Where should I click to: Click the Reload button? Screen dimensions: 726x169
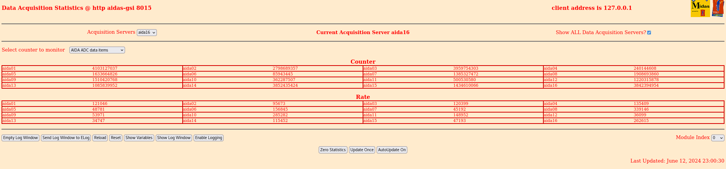click(100, 138)
